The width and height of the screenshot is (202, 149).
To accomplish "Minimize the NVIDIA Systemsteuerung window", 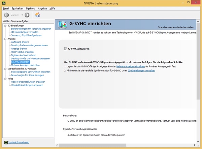I will coord(183,3).
